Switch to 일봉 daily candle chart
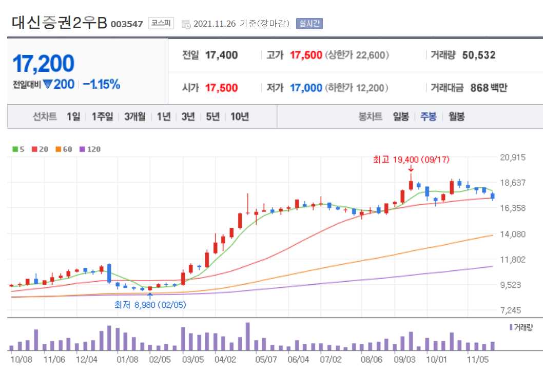 click(401, 116)
